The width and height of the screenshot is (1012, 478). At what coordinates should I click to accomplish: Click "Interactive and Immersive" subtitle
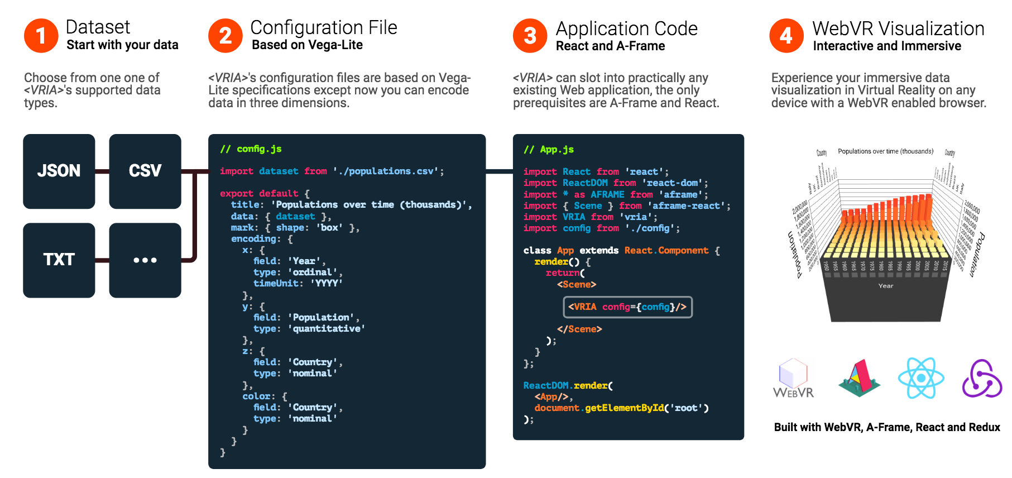click(x=887, y=46)
